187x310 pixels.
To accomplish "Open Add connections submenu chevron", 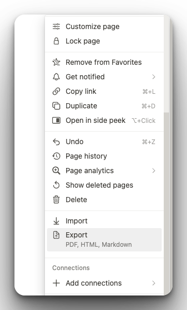I will (x=154, y=283).
